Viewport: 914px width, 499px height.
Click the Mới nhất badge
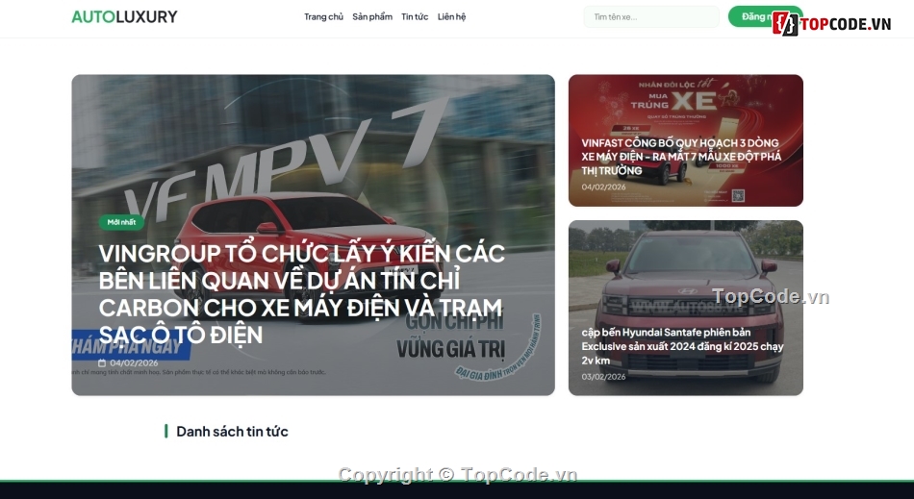coord(121,222)
